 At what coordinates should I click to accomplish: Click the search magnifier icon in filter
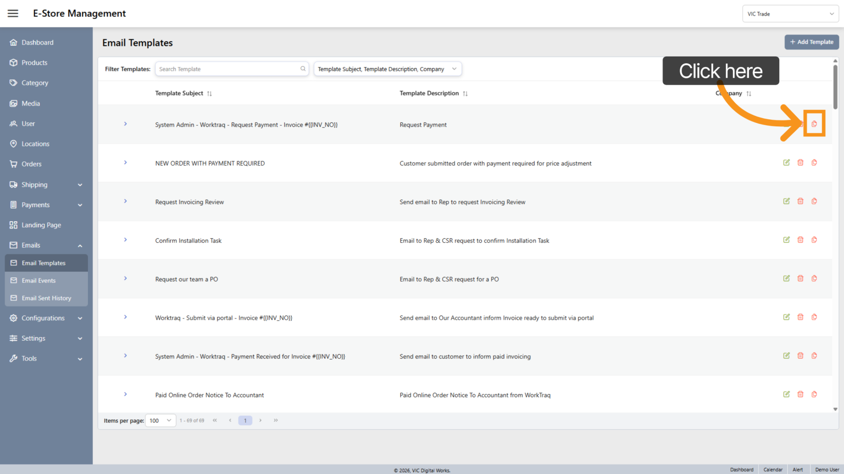[303, 69]
